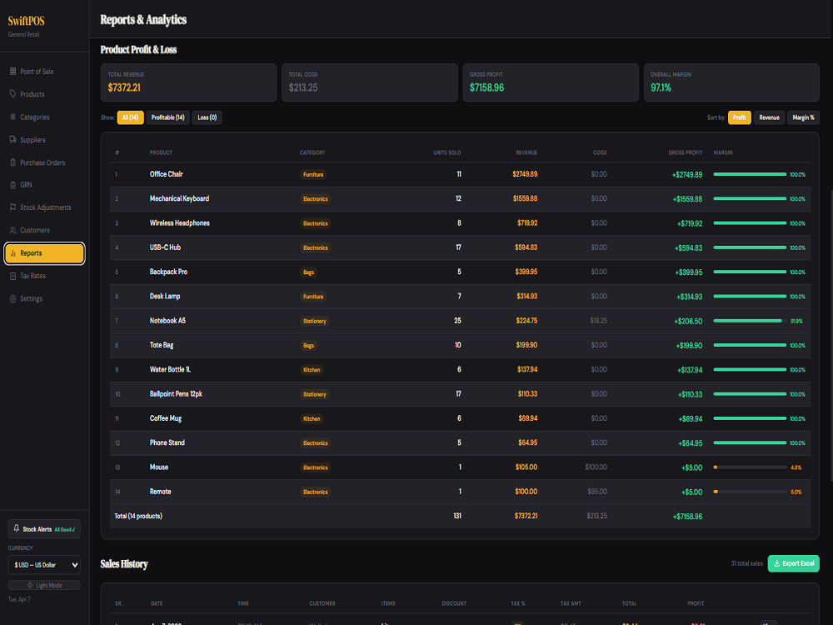Click the Categories list icon
This screenshot has width=833, height=625.
coord(12,117)
